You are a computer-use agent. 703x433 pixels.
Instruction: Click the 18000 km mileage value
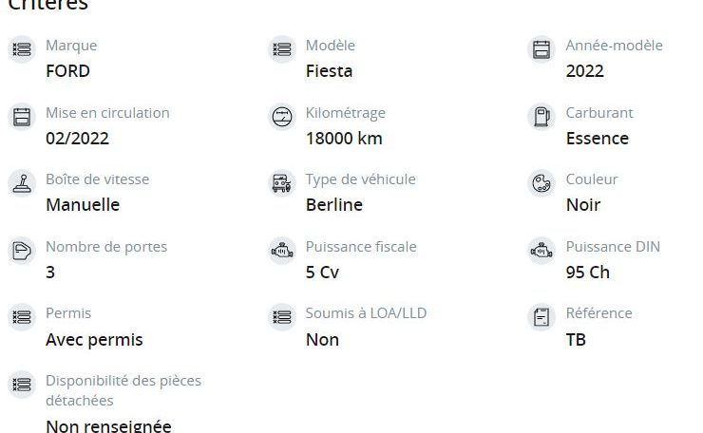point(344,138)
